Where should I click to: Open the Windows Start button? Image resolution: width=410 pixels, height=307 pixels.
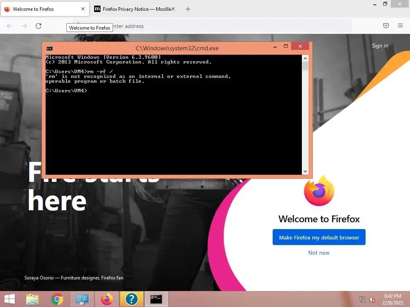click(10, 299)
